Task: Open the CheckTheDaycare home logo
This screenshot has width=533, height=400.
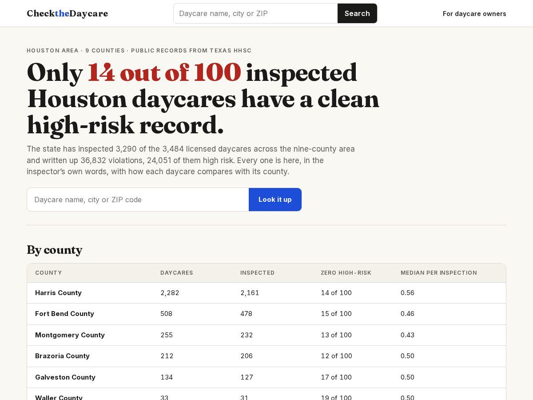Action: point(67,13)
